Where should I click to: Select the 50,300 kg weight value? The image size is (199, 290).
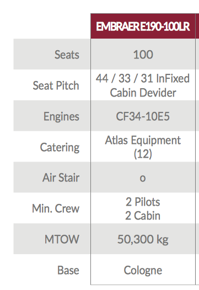(x=143, y=239)
